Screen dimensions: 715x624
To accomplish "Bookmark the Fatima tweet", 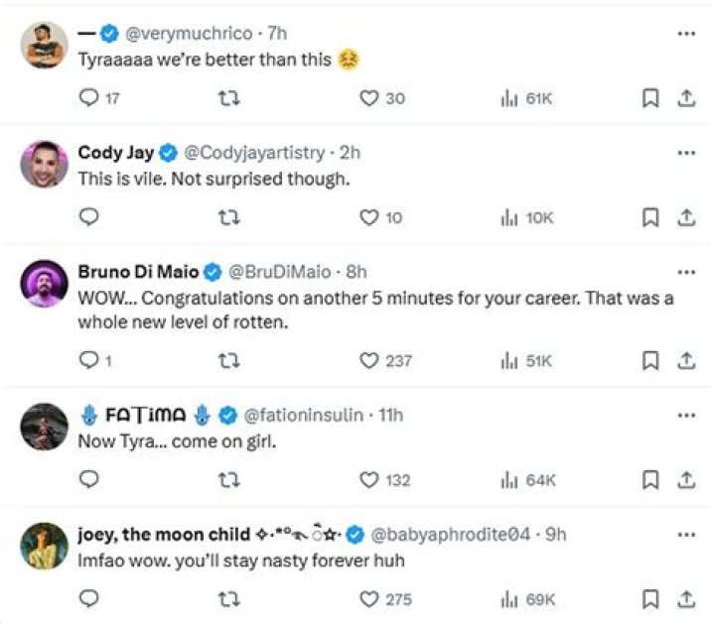I will (x=650, y=480).
